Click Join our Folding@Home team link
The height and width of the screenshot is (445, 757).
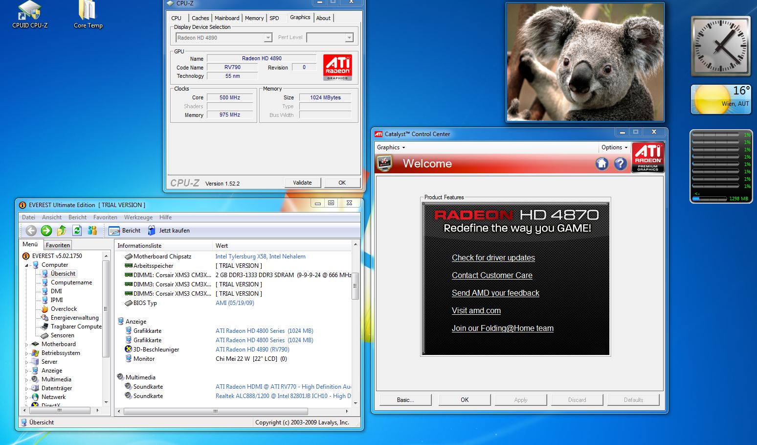point(503,328)
